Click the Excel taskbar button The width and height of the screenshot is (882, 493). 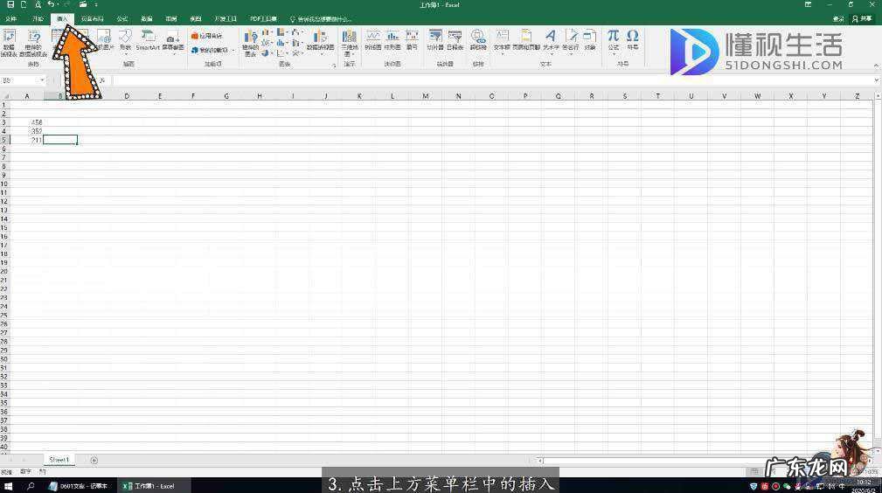pos(153,486)
